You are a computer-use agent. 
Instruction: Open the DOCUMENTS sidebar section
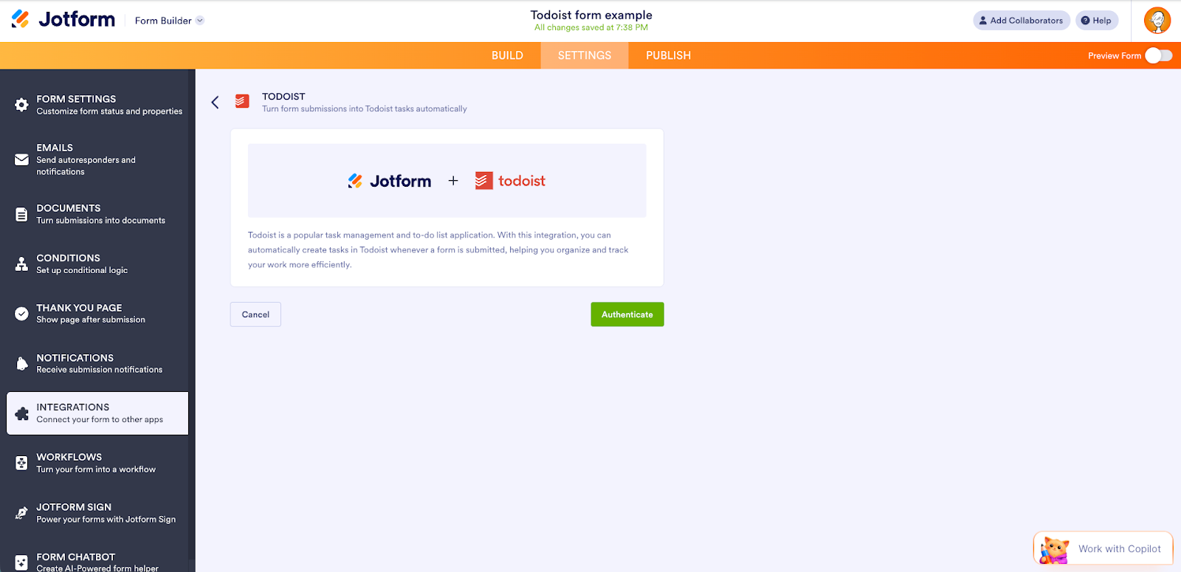tap(97, 214)
